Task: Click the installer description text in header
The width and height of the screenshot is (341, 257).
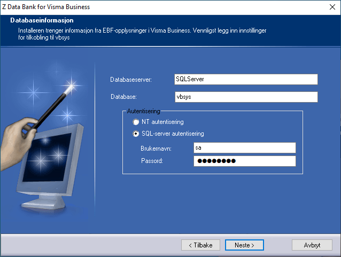Action: click(x=142, y=34)
